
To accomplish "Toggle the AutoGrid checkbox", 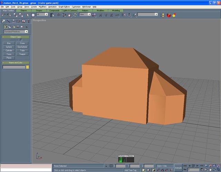I will click(21, 40).
